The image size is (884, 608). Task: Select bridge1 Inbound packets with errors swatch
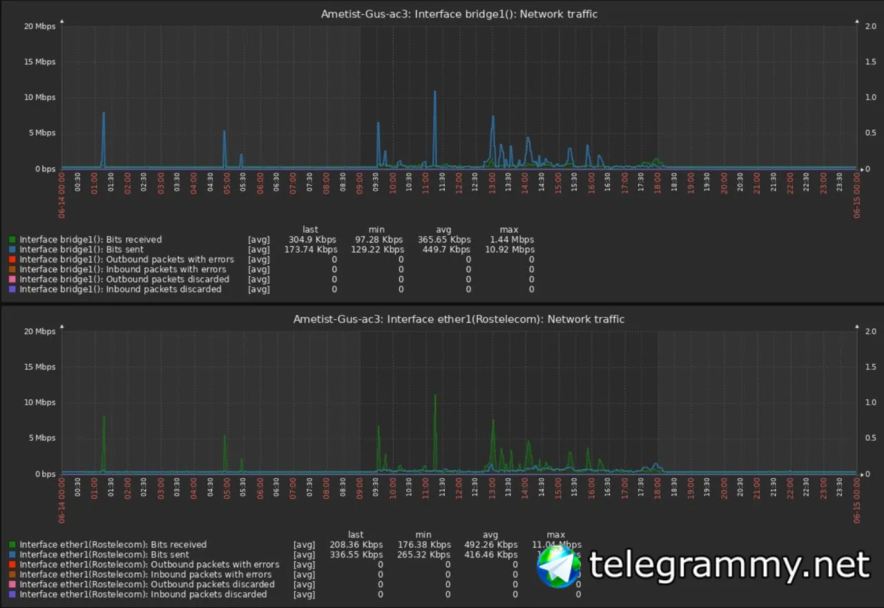(13, 269)
